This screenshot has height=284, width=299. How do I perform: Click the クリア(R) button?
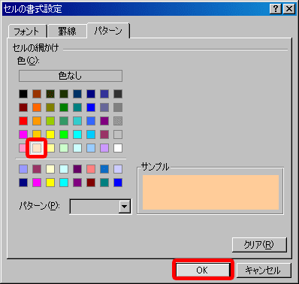click(x=259, y=244)
